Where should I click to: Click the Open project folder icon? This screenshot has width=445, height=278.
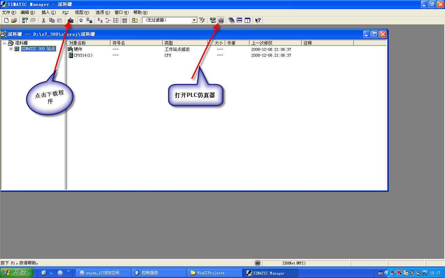click(14, 21)
